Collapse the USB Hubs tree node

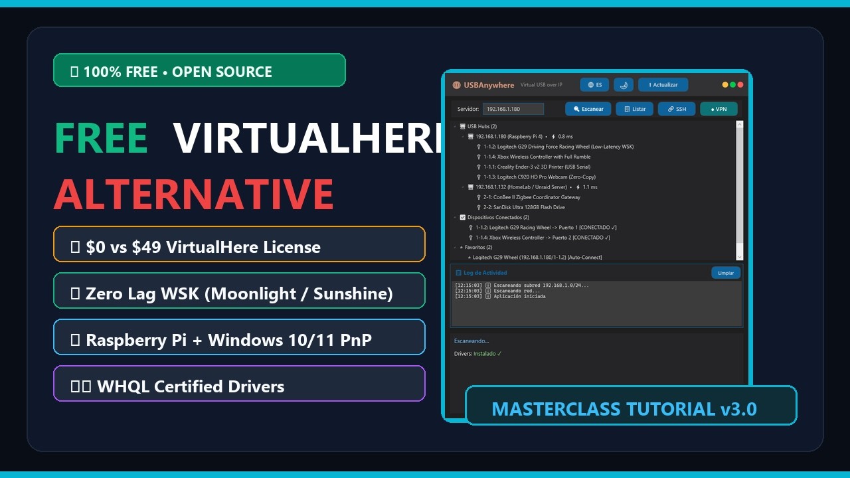tap(455, 126)
